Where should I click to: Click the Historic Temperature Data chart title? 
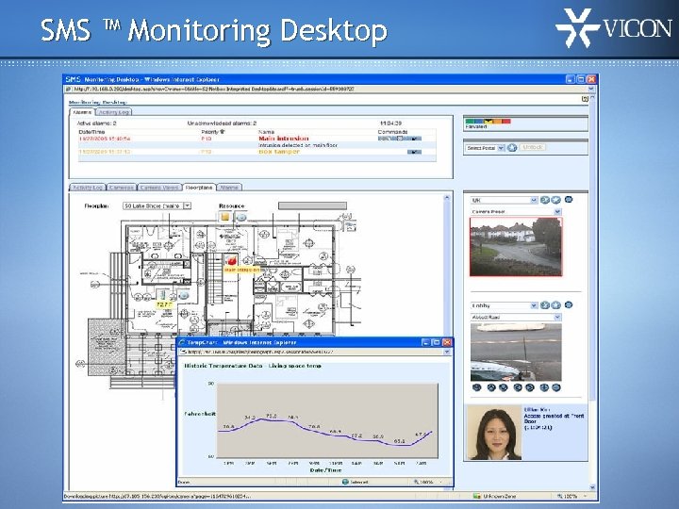[x=253, y=366]
